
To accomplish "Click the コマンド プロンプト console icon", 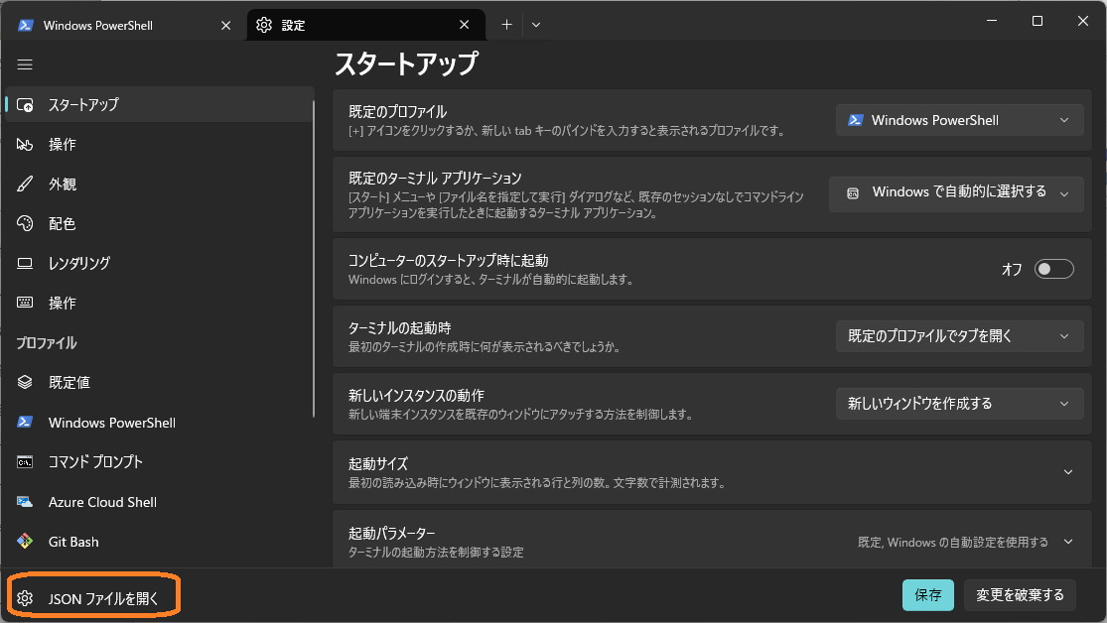I will point(25,462).
